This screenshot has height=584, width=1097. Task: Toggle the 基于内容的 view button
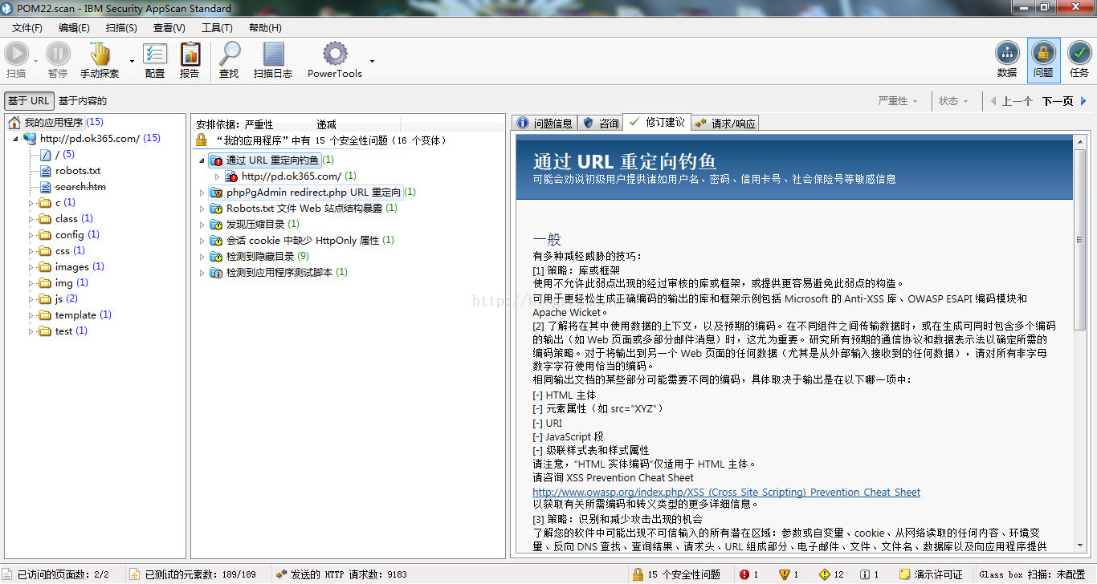(x=83, y=101)
